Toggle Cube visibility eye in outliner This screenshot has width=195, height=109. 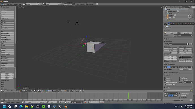pyautogui.click(x=189, y=17)
